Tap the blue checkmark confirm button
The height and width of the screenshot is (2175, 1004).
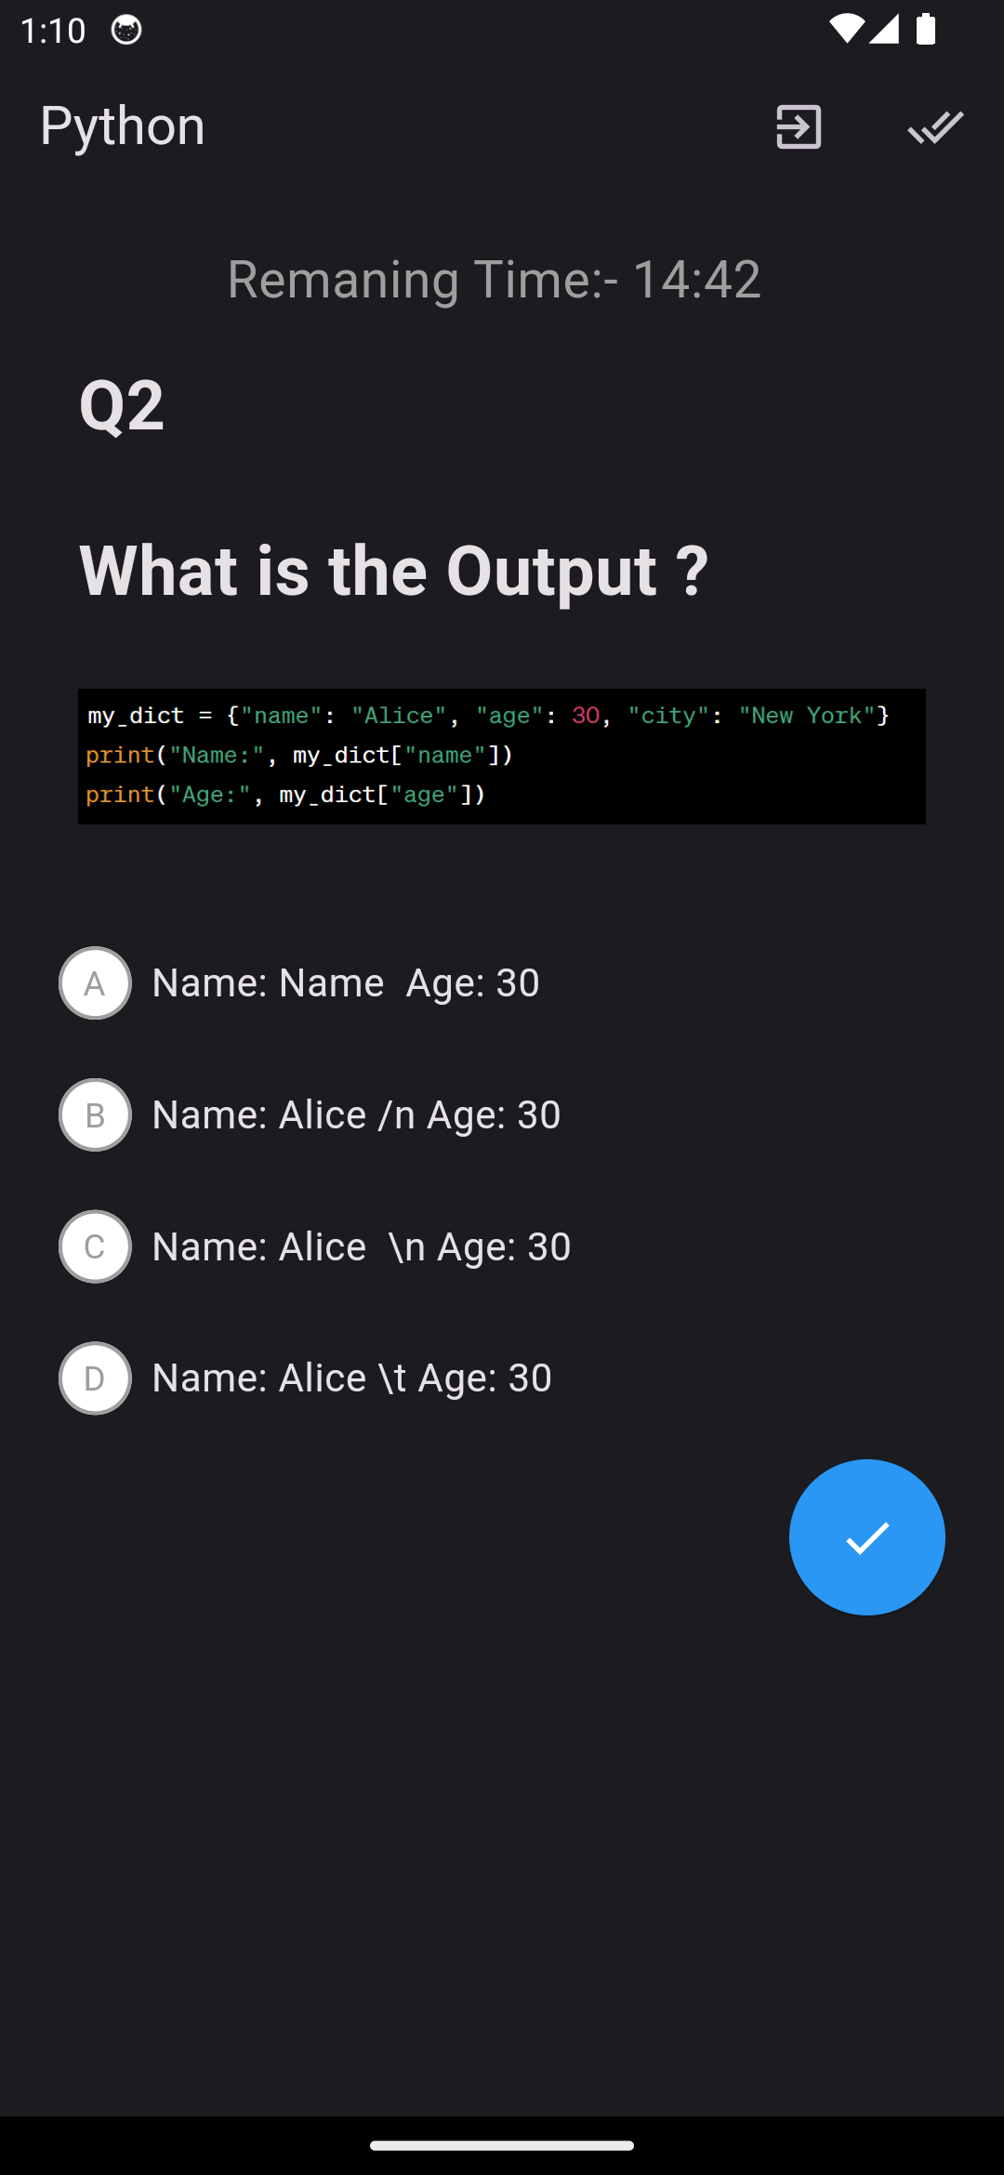(867, 1537)
